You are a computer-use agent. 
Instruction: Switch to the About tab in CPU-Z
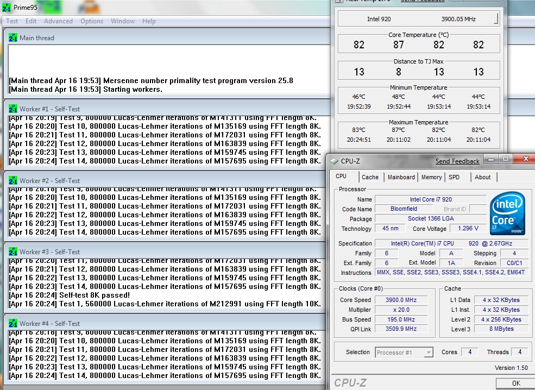tap(482, 177)
